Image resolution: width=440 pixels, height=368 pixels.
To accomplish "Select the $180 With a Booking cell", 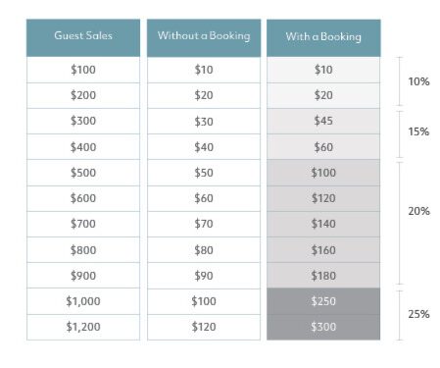I will tap(323, 276).
